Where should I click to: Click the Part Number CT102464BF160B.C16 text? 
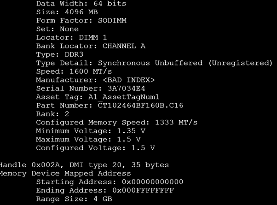[141, 105]
